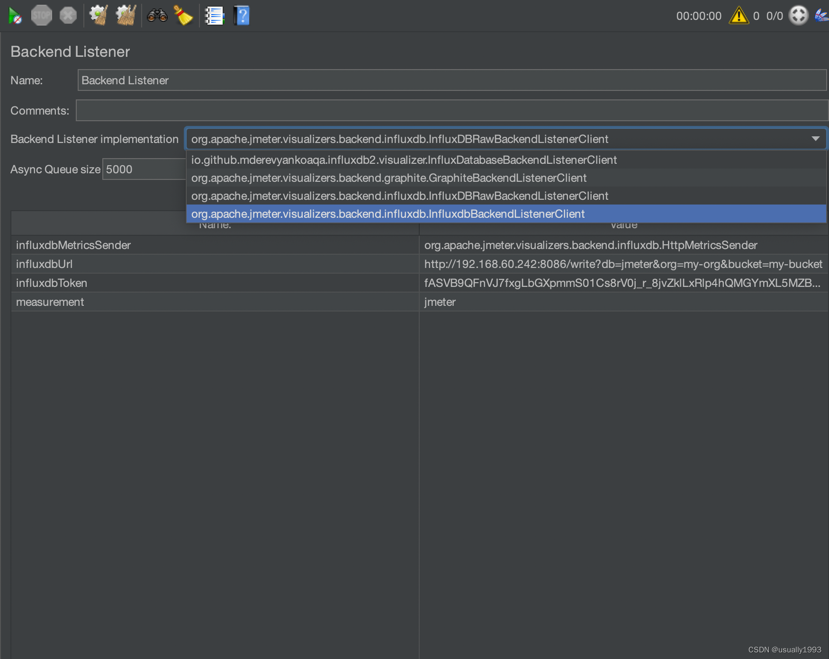Click the Clear All results icon
Screen dimensions: 829x659
coord(126,16)
